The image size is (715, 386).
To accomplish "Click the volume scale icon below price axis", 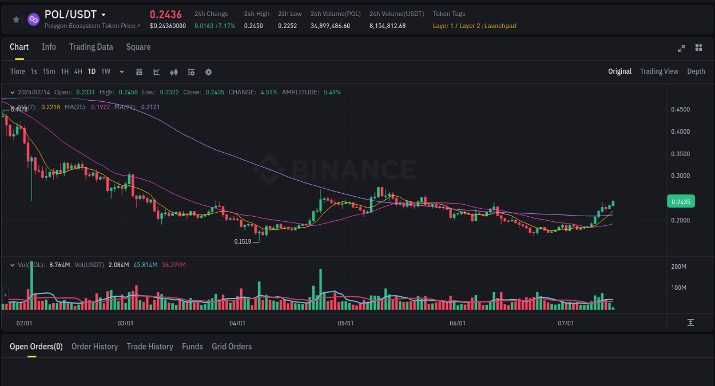I will click(691, 323).
